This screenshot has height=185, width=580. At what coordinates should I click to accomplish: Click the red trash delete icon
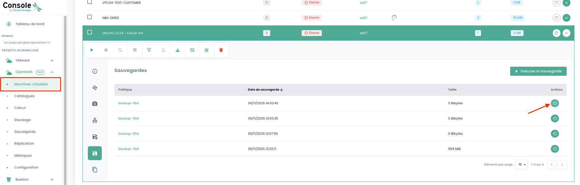pos(221,50)
